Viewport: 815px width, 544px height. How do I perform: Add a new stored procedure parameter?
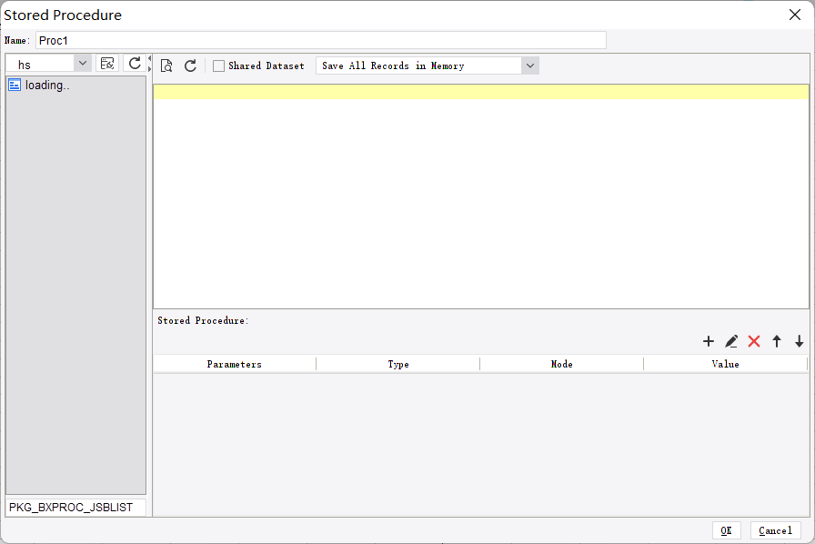pos(709,341)
